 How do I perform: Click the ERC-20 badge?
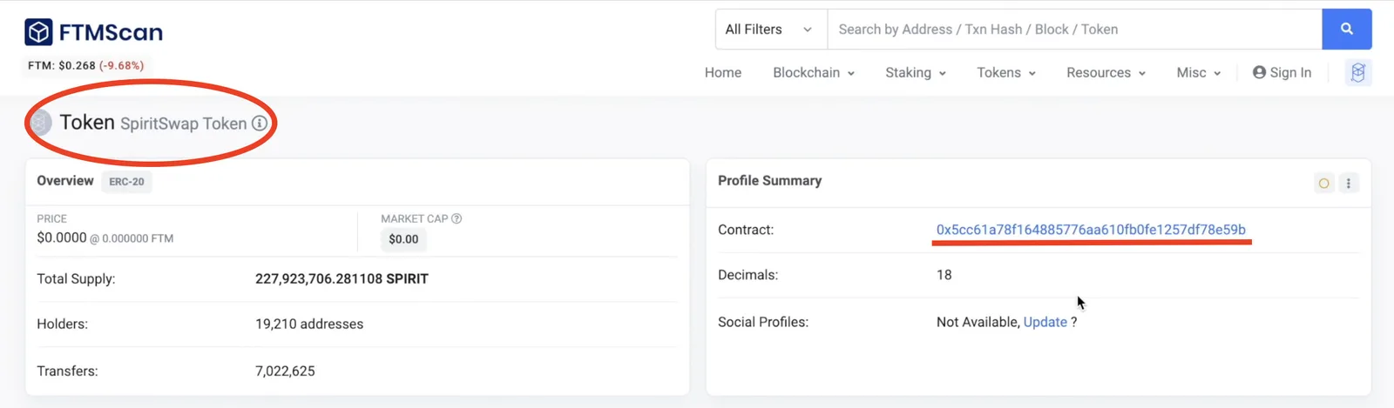pos(126,182)
